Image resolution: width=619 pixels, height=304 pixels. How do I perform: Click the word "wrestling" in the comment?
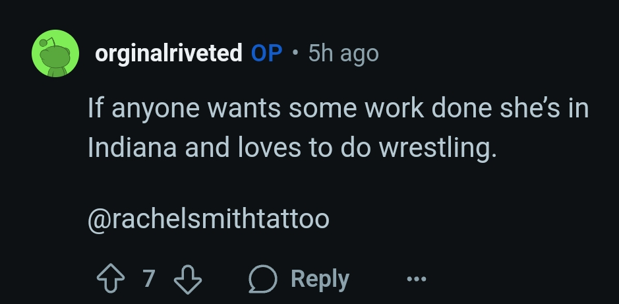(x=434, y=147)
